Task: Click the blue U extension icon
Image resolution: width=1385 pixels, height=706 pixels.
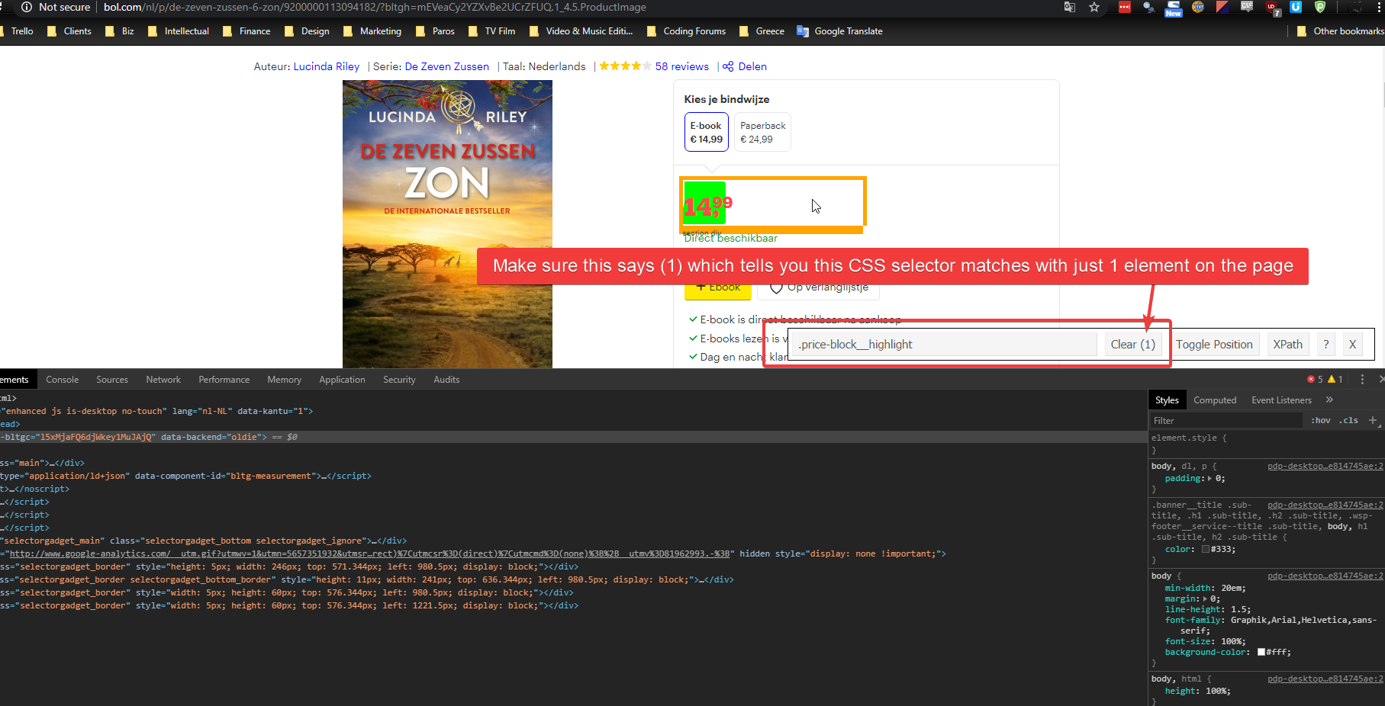Action: [1296, 7]
